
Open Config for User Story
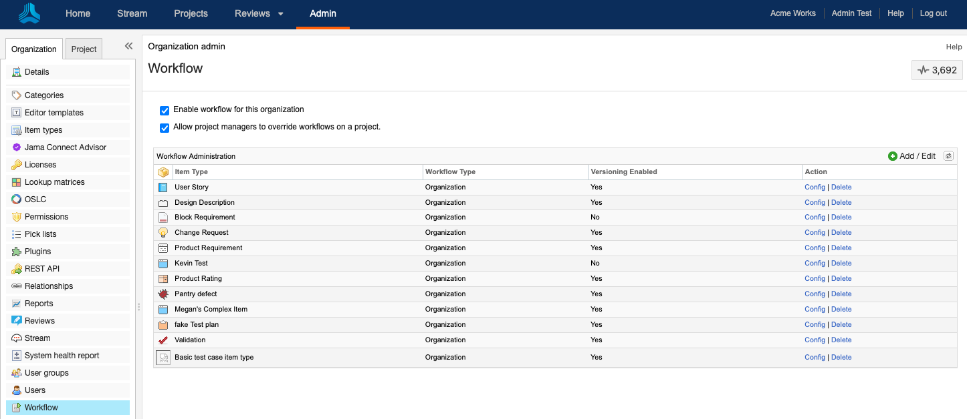point(815,187)
